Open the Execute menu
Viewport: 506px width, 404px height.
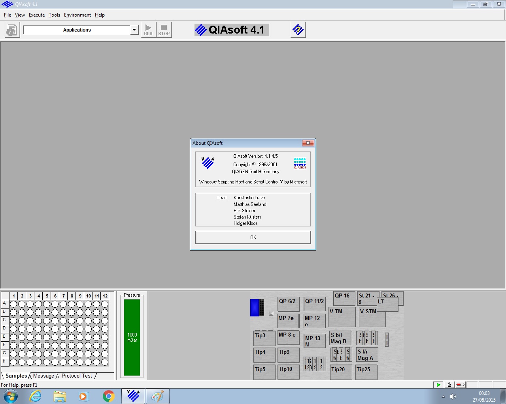pyautogui.click(x=37, y=15)
